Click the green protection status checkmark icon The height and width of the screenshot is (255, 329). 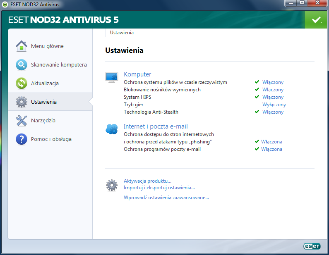[x=317, y=20]
